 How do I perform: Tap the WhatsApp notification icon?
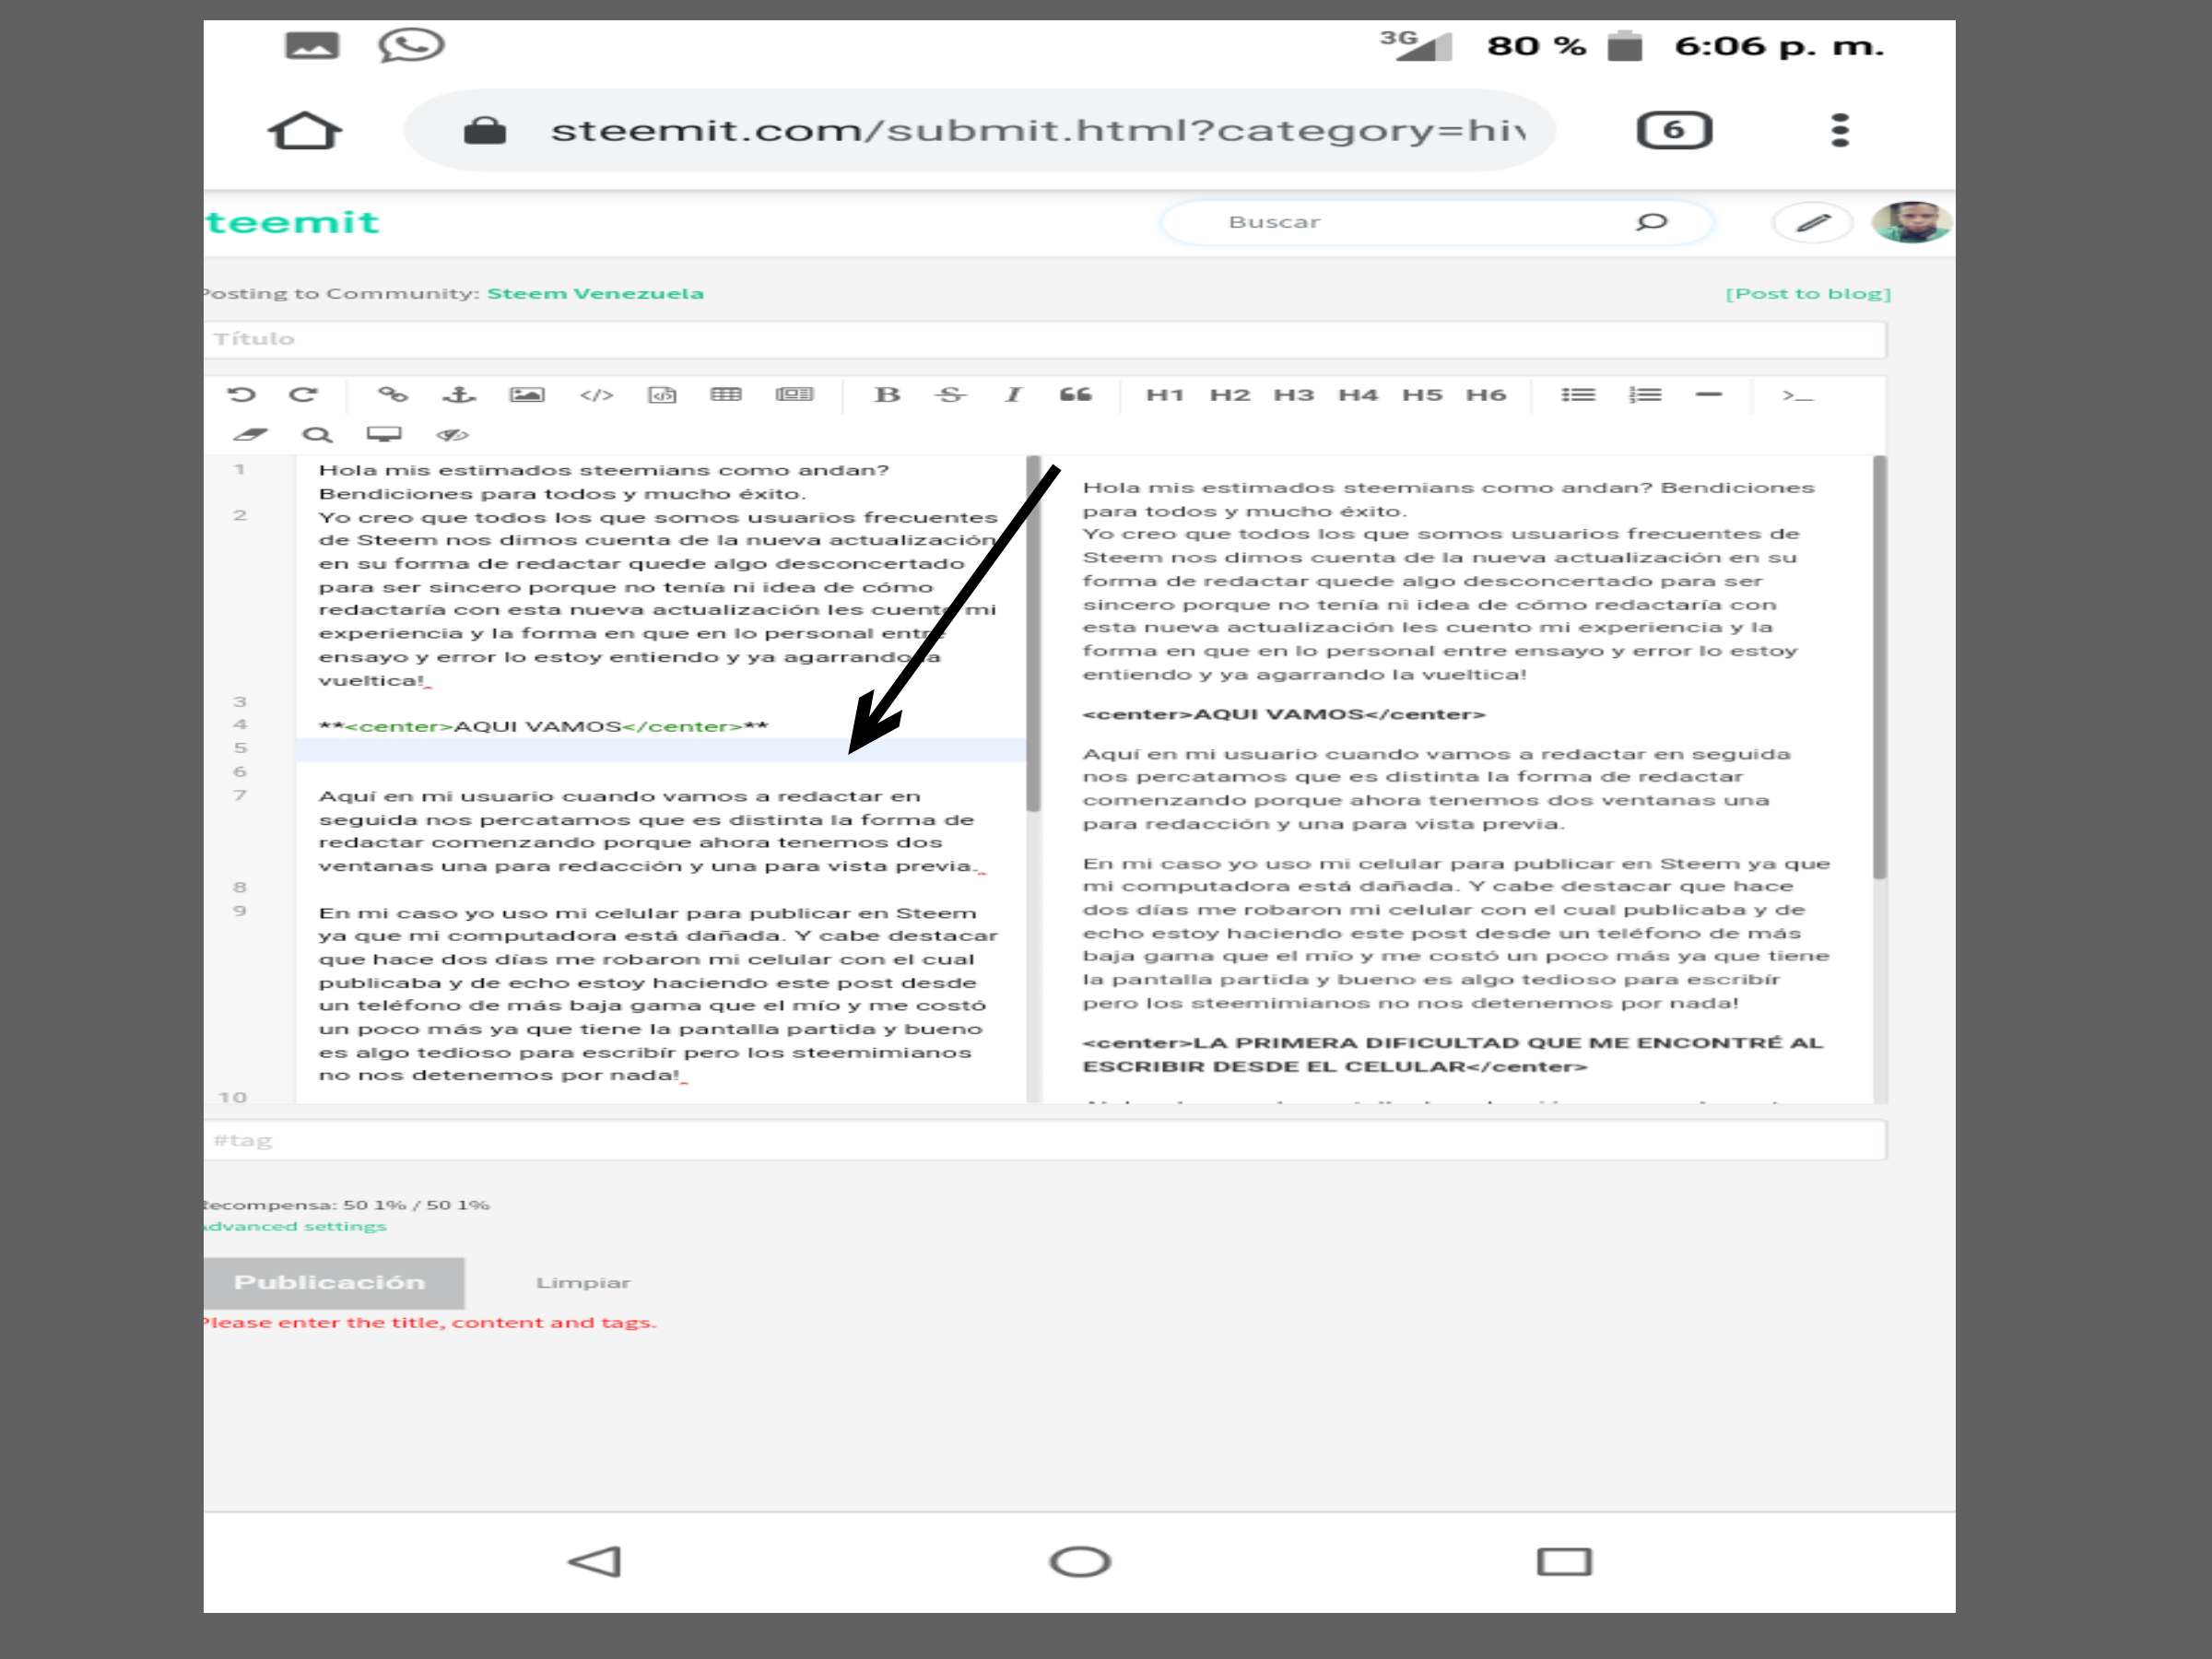[411, 45]
